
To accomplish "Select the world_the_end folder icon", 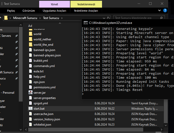I will pyautogui.click(x=31, y=44).
